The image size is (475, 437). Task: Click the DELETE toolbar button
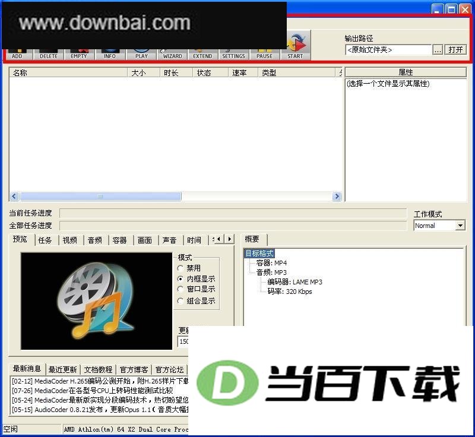pos(49,55)
